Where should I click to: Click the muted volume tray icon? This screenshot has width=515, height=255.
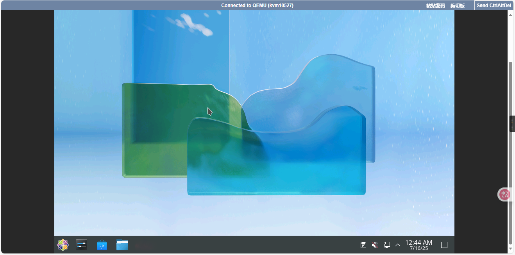click(375, 245)
